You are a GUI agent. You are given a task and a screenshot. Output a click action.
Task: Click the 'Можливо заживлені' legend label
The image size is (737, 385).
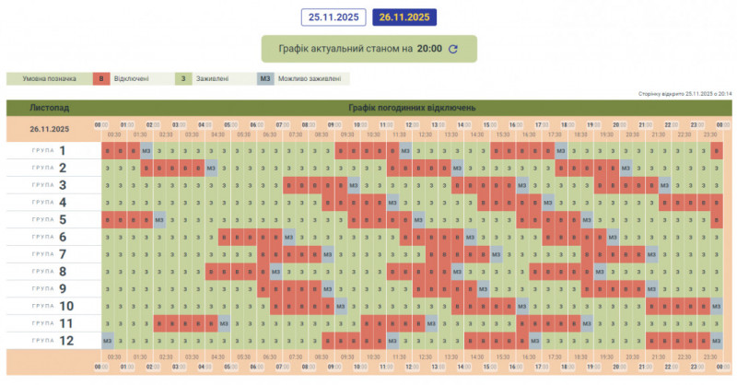click(310, 78)
